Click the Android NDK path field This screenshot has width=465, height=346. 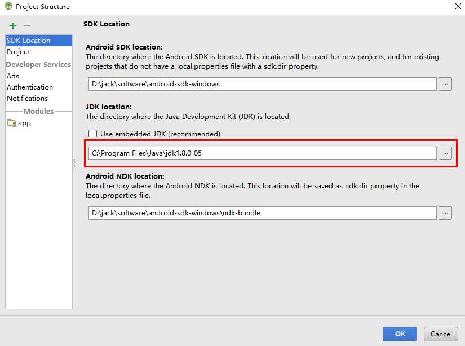pos(262,213)
